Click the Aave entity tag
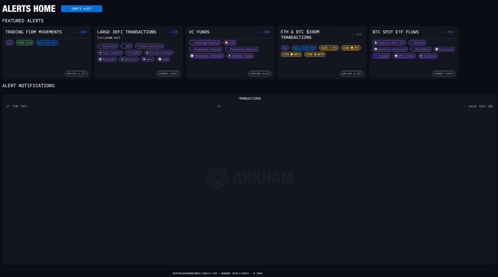This screenshot has height=277, width=498. [x=147, y=59]
